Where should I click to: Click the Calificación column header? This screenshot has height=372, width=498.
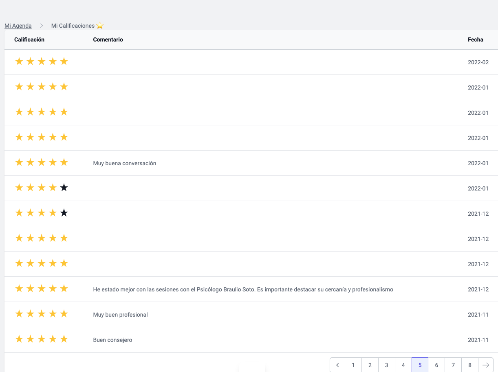point(29,39)
